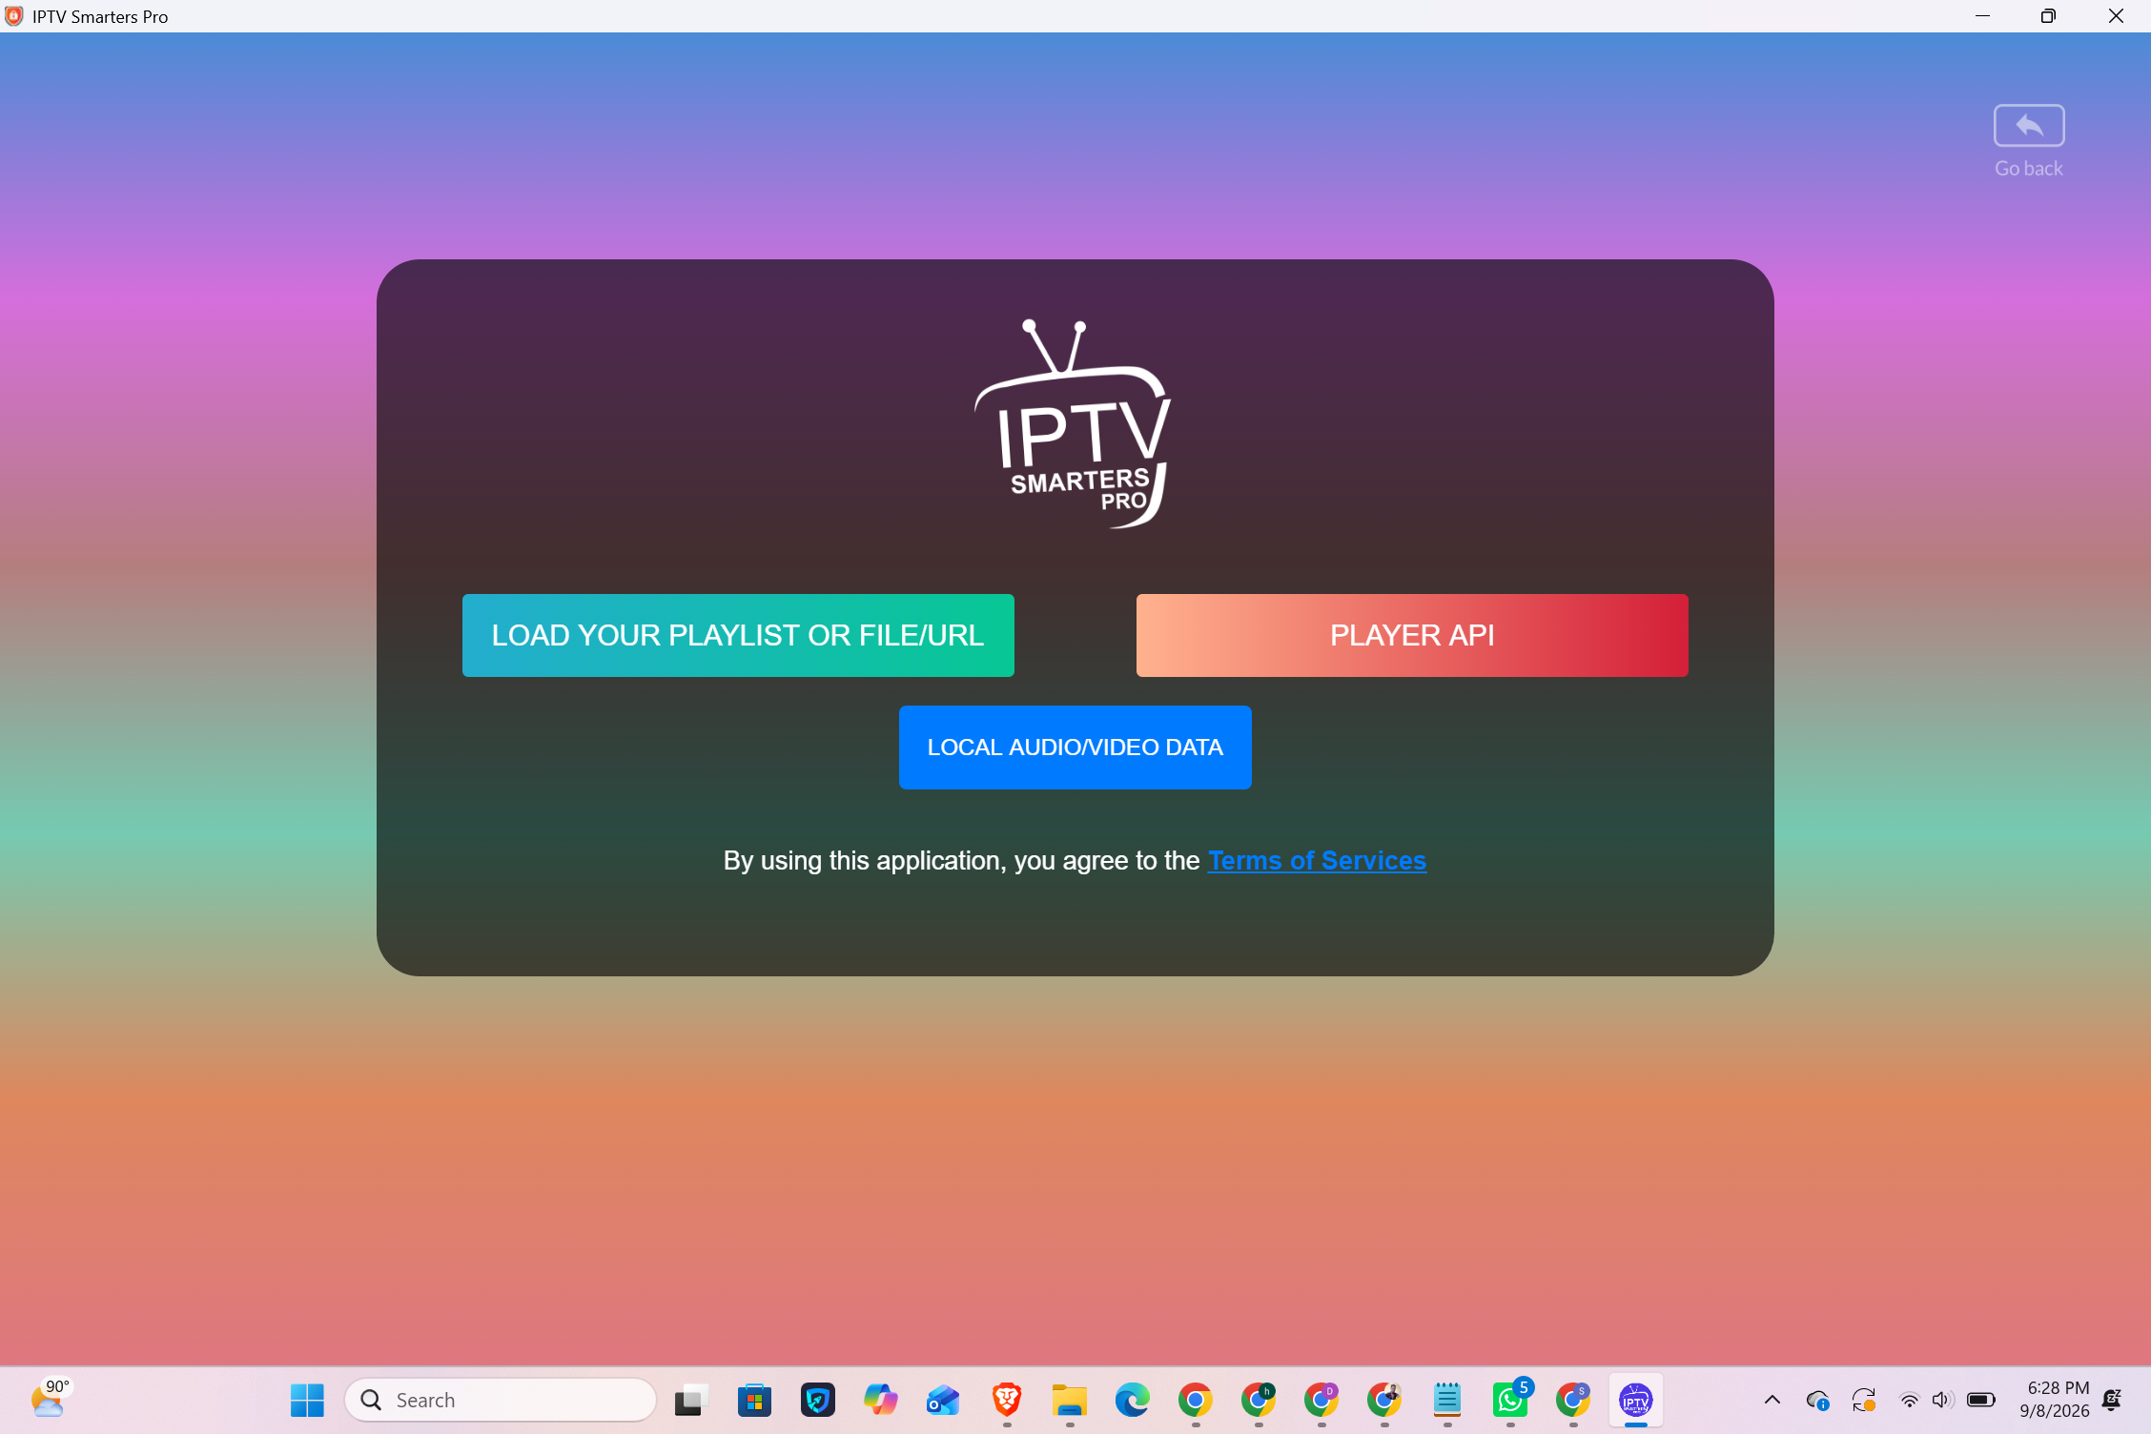The height and width of the screenshot is (1434, 2151).
Task: Click the battery status tray icon
Action: coord(1981,1400)
